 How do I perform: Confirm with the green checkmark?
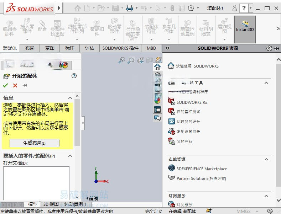pyautogui.click(x=5, y=85)
